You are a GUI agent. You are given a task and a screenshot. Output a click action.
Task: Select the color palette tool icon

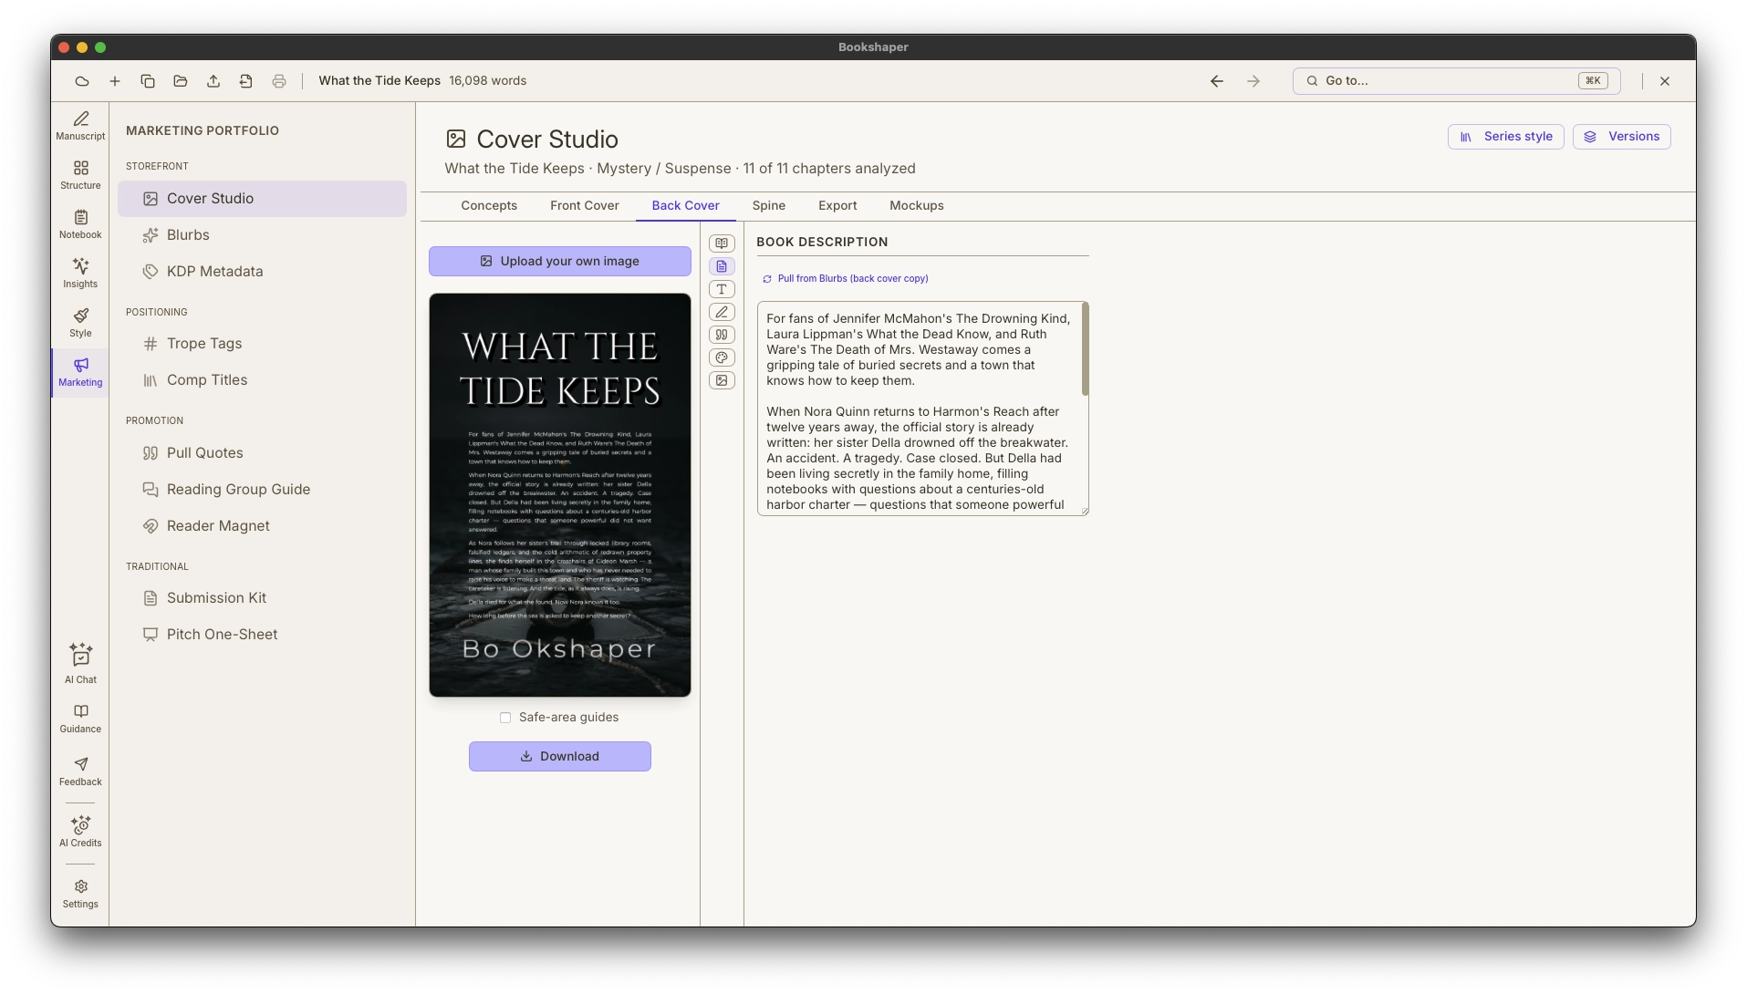pos(722,357)
